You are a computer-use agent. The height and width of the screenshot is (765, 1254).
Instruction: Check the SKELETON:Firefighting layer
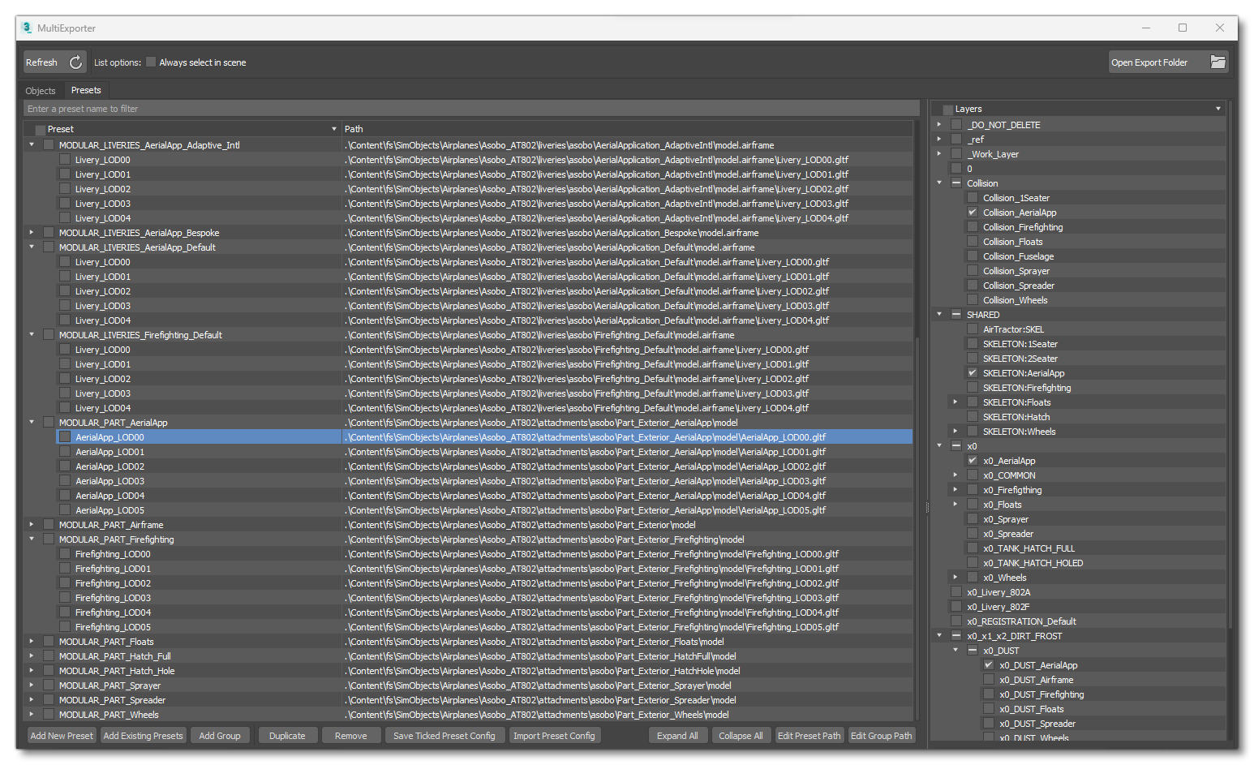972,387
